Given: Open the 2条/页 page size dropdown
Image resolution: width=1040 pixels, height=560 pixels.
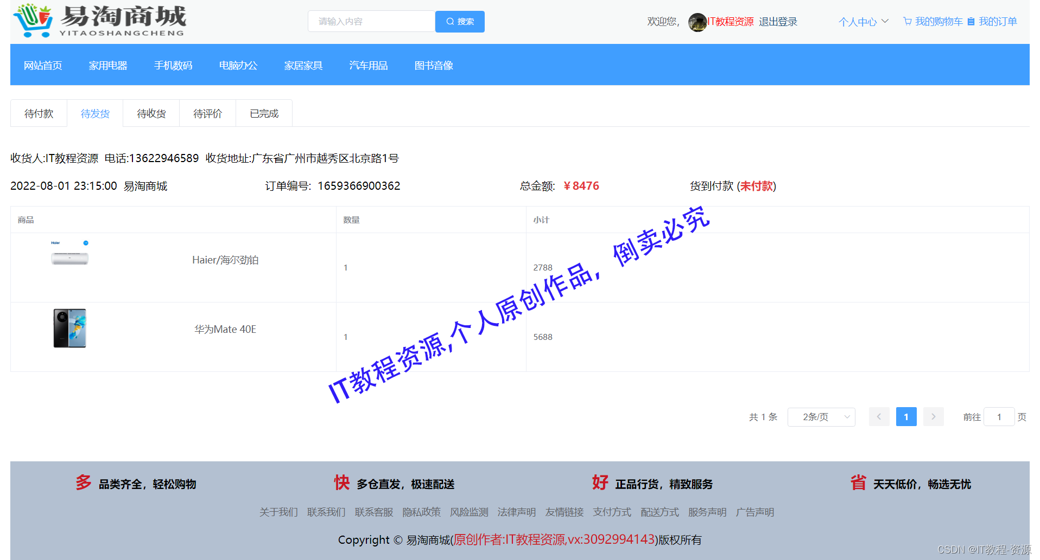Looking at the screenshot, I should pos(821,417).
